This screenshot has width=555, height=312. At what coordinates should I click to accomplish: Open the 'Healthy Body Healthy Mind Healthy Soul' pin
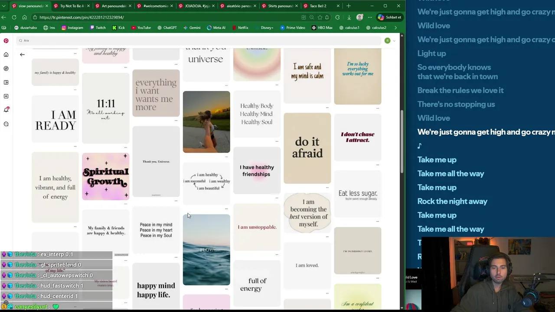[x=257, y=114]
